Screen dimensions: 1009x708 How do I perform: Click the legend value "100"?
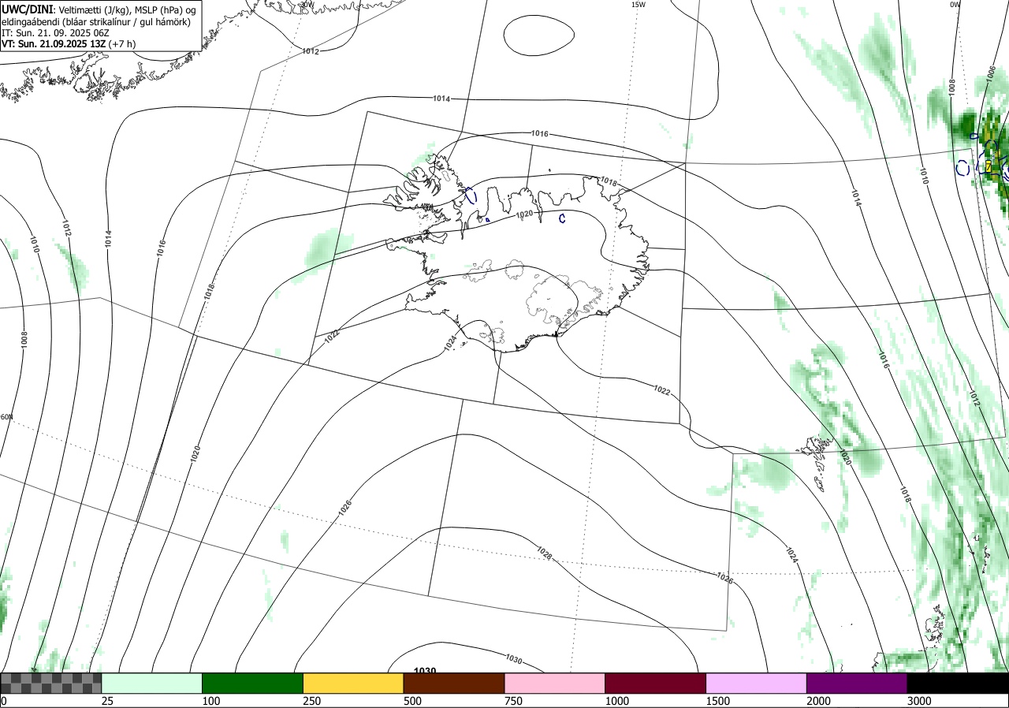click(x=211, y=701)
